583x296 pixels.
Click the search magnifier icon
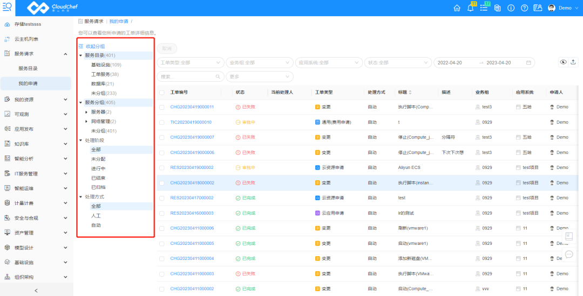coord(218,77)
